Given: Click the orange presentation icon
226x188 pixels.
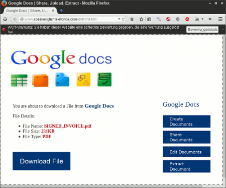Looking at the screenshot, I should coord(40,80).
